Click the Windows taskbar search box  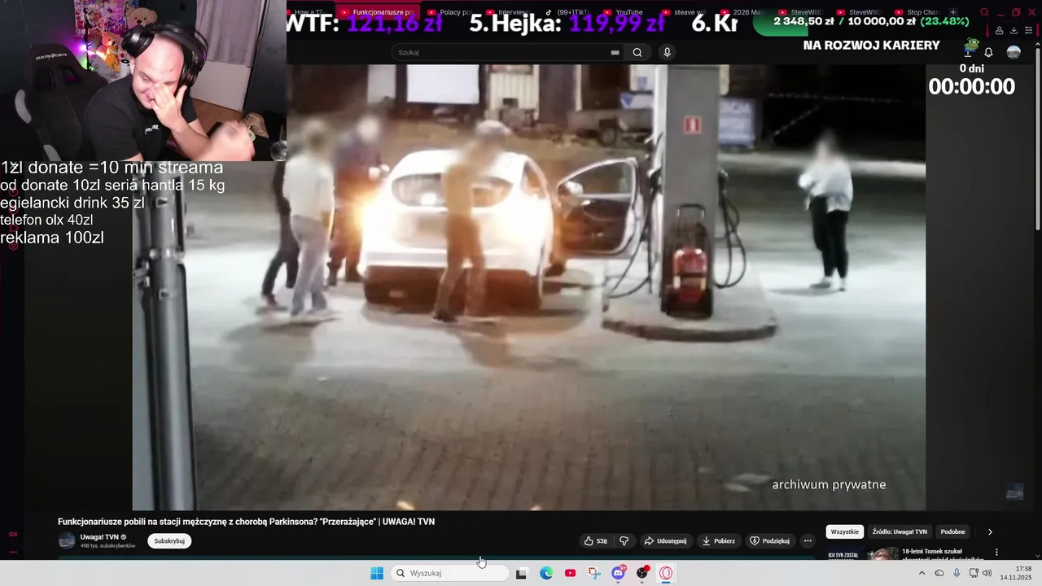coord(449,573)
